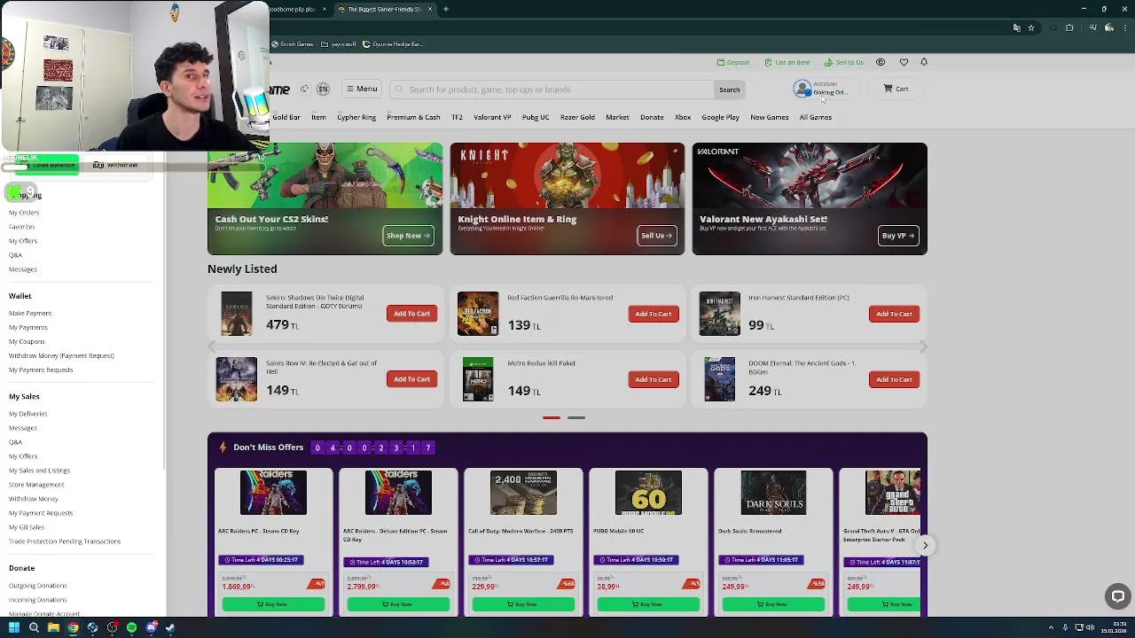Go to next Newly Listed page arrow

click(923, 346)
